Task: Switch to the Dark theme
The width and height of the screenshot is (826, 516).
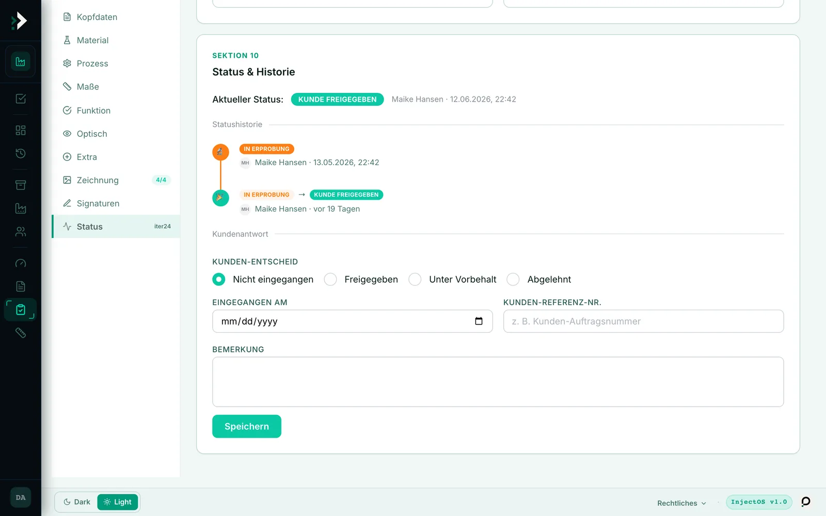Action: (x=76, y=502)
